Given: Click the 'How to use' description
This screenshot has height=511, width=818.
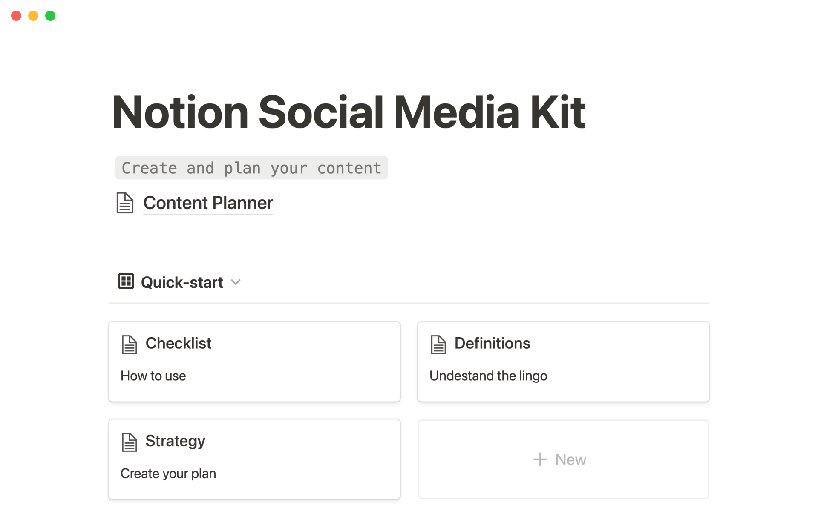Looking at the screenshot, I should point(153,376).
